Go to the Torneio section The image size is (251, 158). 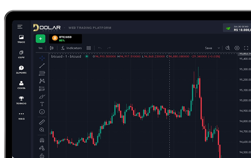pos(21,100)
